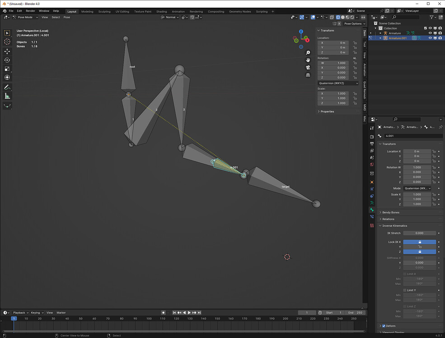Click the viewport zoom magnifier icon

tap(308, 53)
